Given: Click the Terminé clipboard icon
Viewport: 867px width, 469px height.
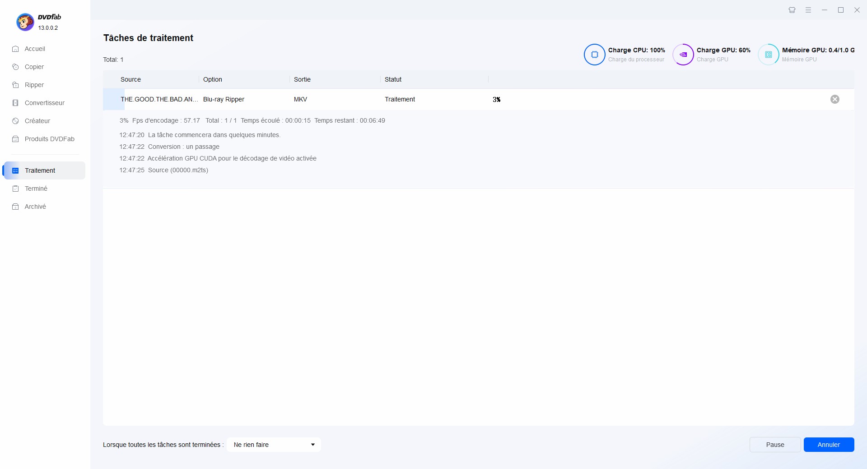Looking at the screenshot, I should click(x=15, y=189).
